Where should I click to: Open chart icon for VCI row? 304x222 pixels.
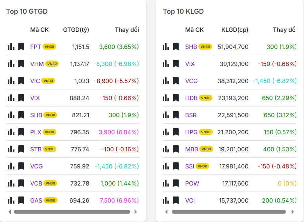(x=166, y=200)
